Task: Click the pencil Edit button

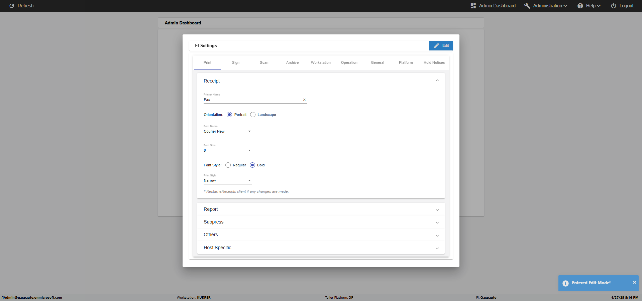Action: click(441, 45)
